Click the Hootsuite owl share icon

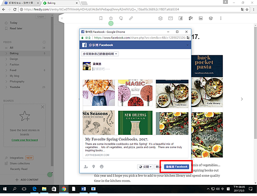coord(191,18)
